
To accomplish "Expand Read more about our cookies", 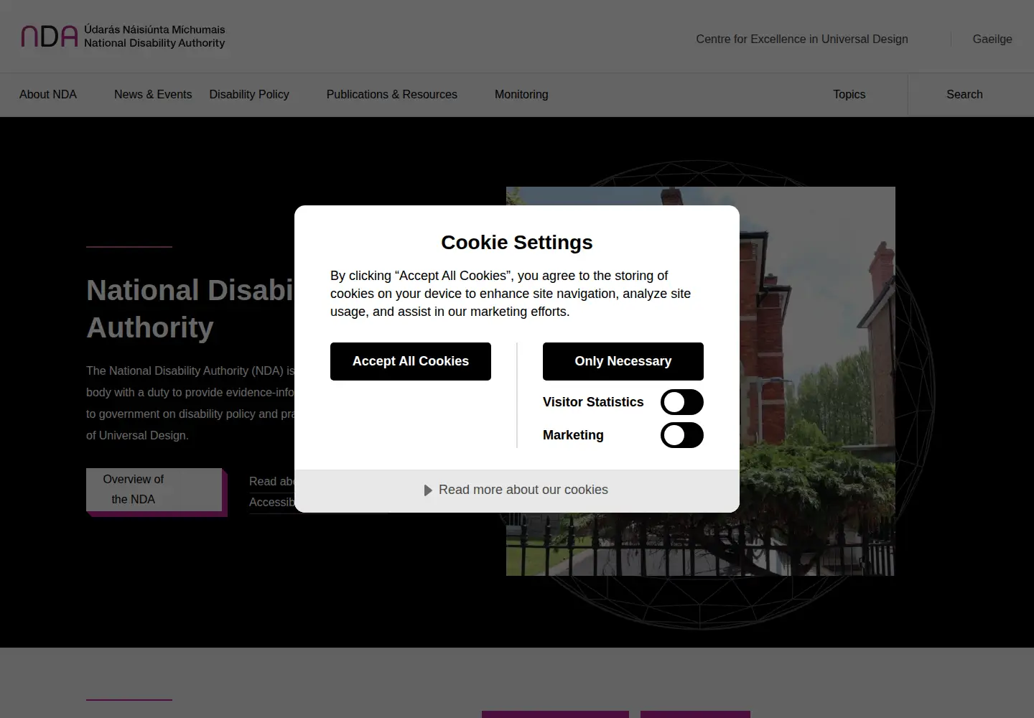I will coord(516,490).
